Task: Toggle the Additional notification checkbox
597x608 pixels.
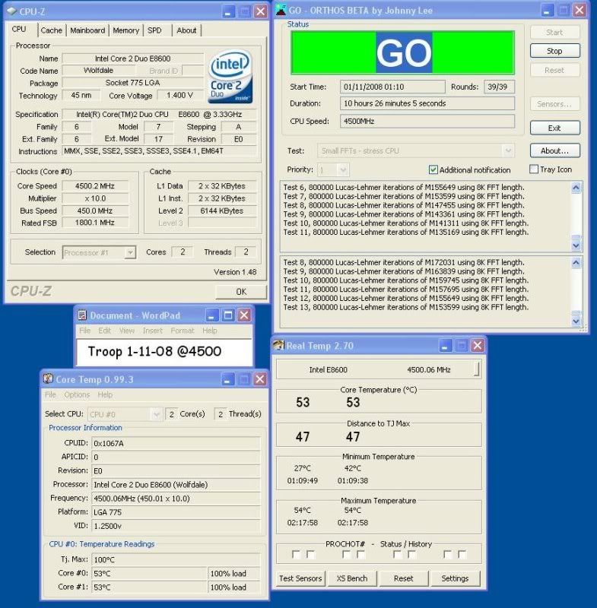Action: 433,169
